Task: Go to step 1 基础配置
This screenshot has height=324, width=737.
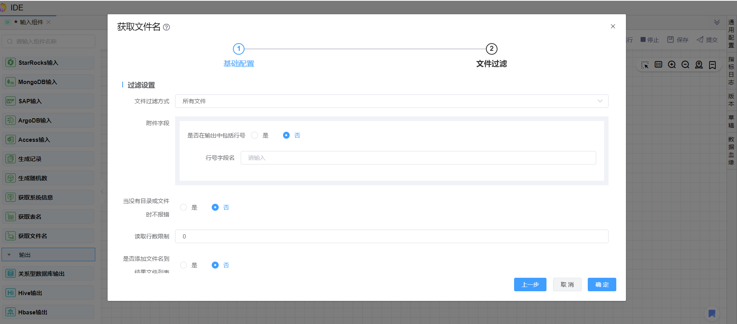Action: pos(239,49)
